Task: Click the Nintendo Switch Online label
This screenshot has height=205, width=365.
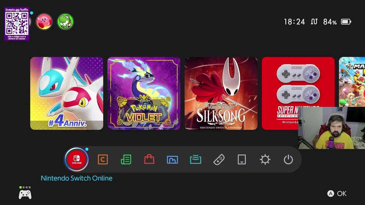Action: point(76,178)
